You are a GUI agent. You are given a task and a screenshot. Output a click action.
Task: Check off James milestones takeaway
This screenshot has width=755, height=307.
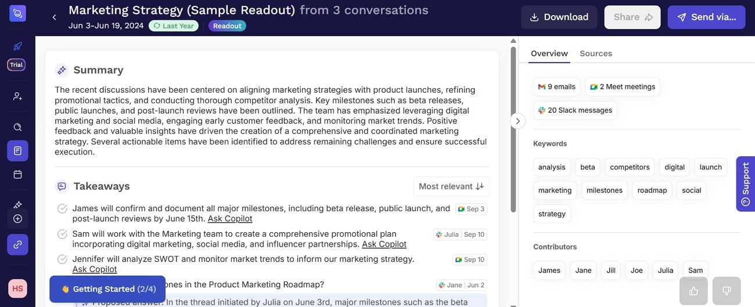(x=62, y=208)
